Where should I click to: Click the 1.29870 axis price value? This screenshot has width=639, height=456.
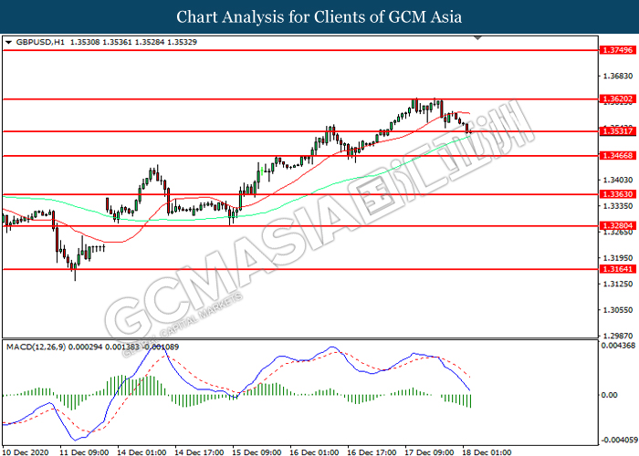click(618, 336)
